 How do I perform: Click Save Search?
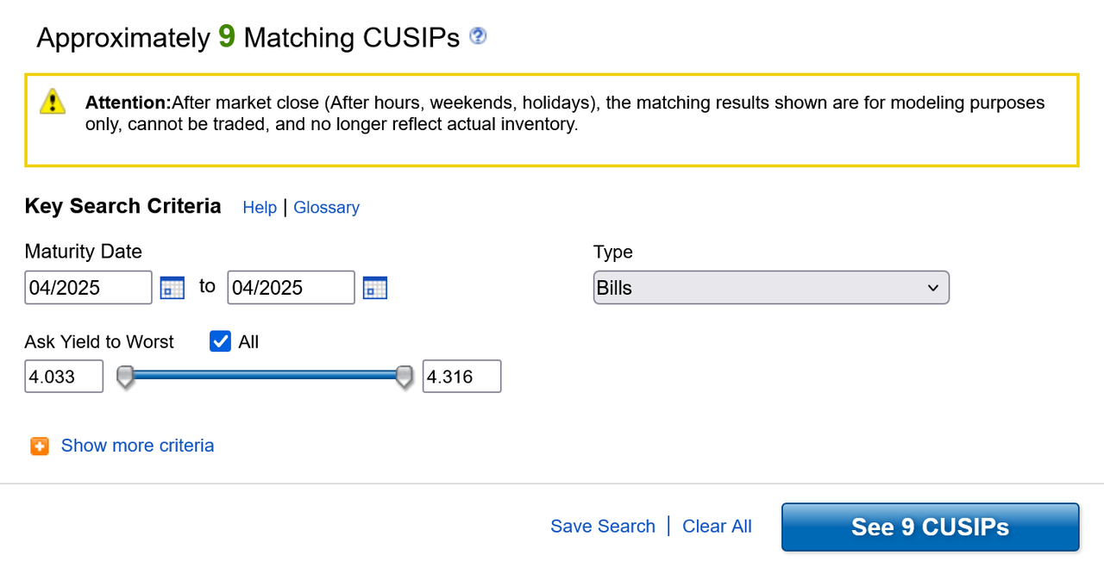pyautogui.click(x=603, y=527)
